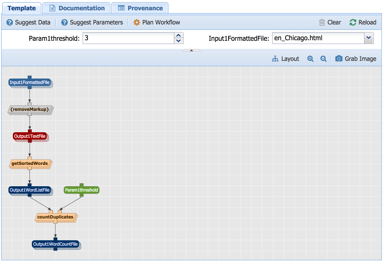The height and width of the screenshot is (262, 383).
Task: Open the Provenance tab
Action: coord(140,8)
